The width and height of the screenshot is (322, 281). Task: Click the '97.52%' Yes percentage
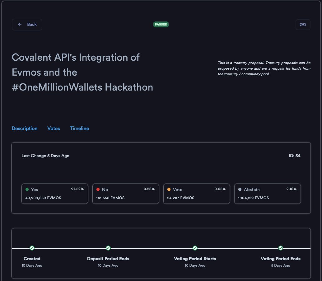pyautogui.click(x=77, y=189)
